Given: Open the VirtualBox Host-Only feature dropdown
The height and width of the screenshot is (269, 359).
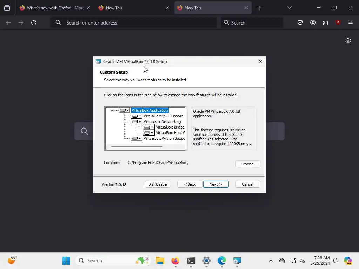Looking at the screenshot, I should point(149,133).
